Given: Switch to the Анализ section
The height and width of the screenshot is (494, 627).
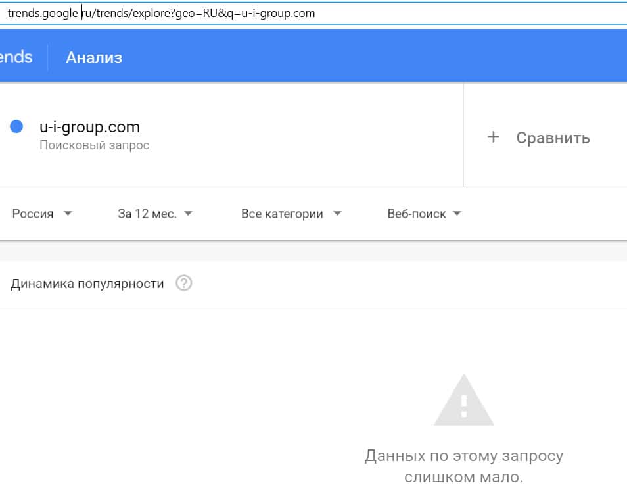Looking at the screenshot, I should click(94, 57).
